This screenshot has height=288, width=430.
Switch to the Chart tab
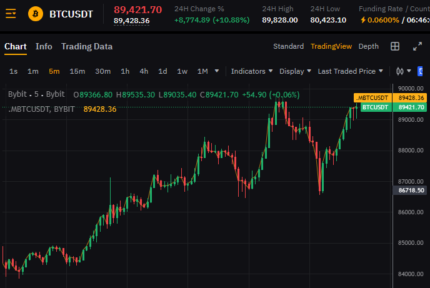[16, 47]
